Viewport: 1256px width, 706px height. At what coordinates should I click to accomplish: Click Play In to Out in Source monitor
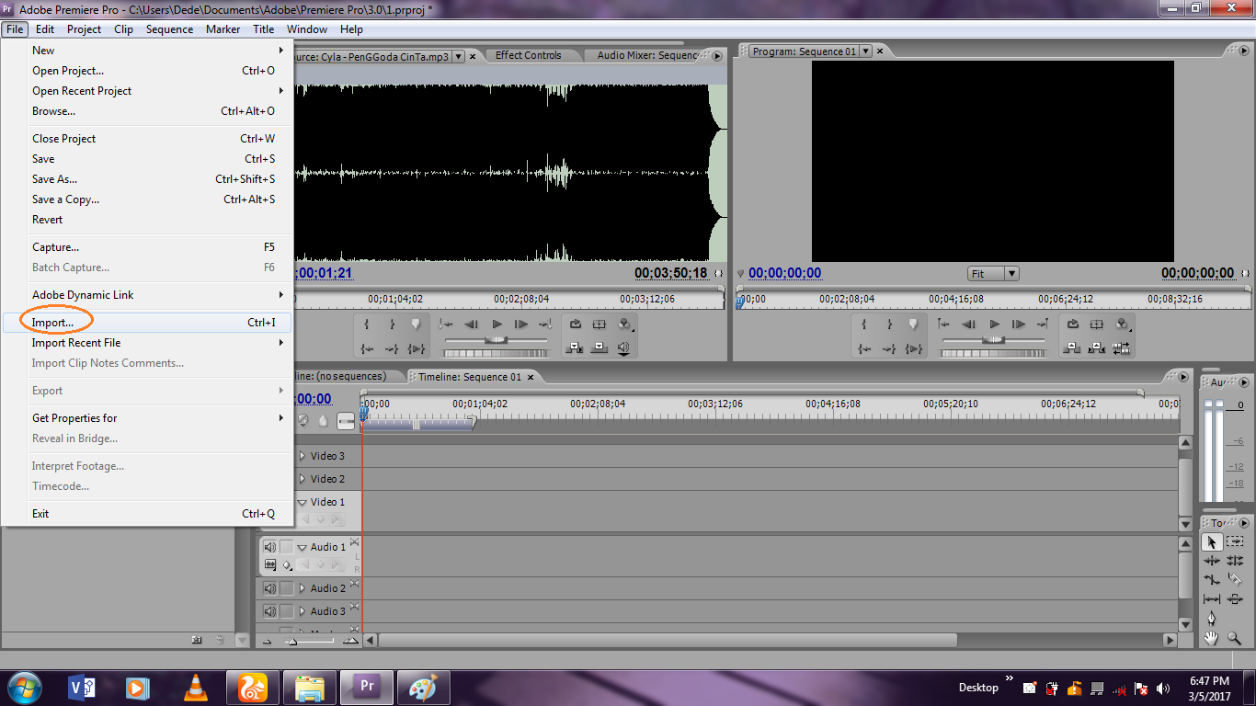(417, 348)
